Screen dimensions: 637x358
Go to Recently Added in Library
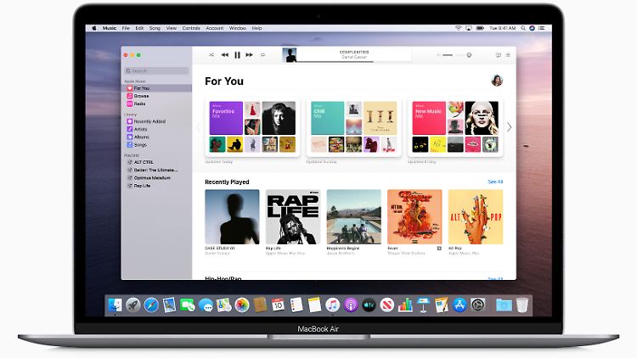coord(149,121)
